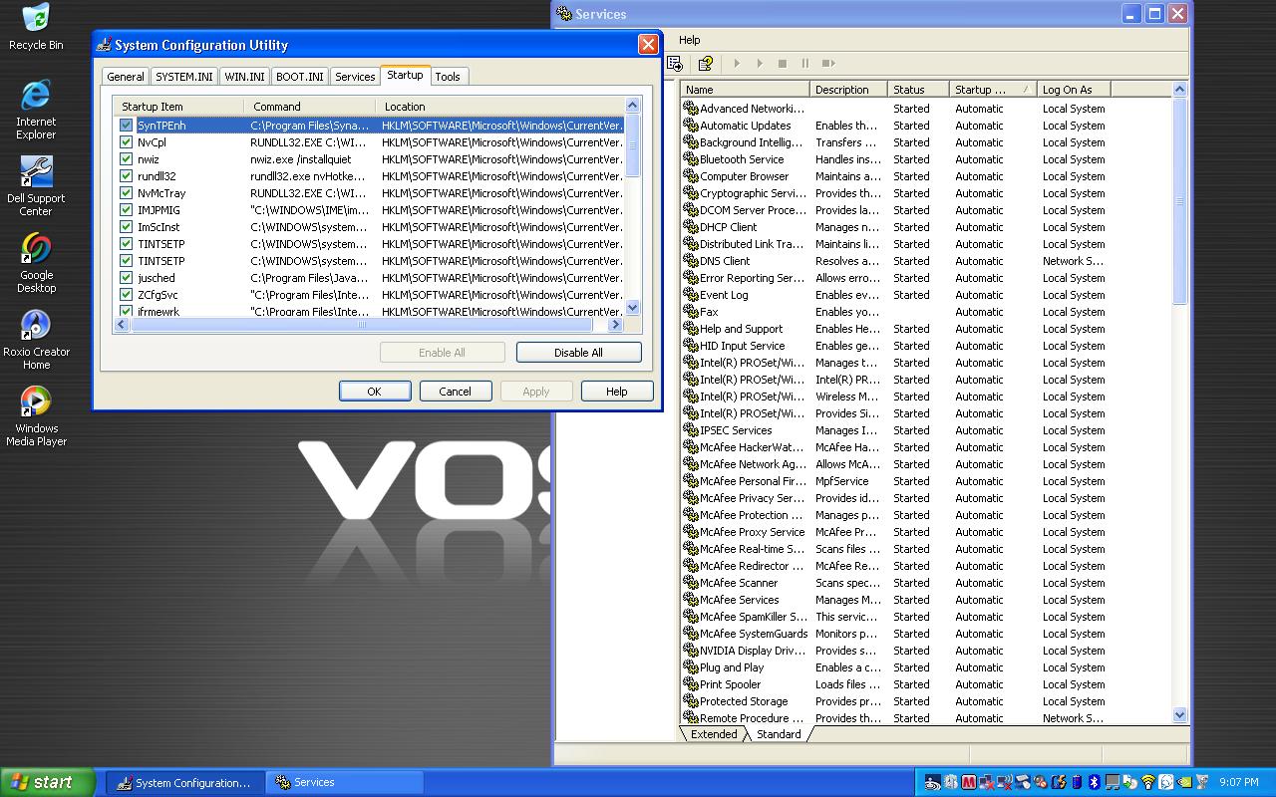Screen dimensions: 1276x797
Task: Click the yellow wireless signal tray icon
Action: (1147, 783)
